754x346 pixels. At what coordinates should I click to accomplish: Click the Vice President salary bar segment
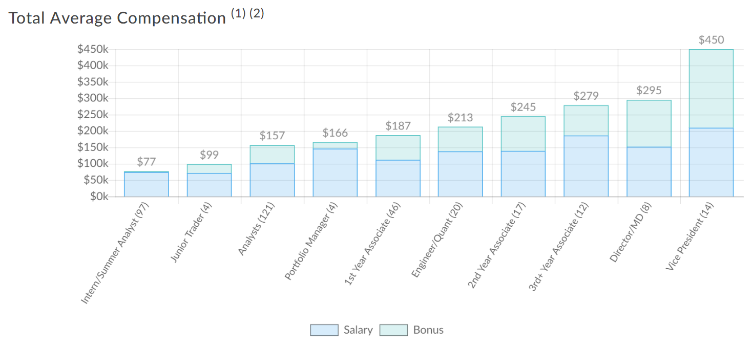(x=711, y=162)
